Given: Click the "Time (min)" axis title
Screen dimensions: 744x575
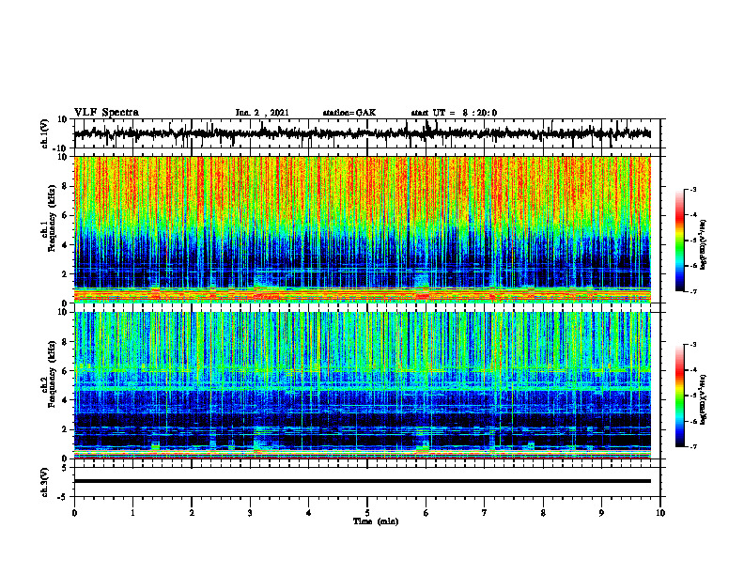Looking at the screenshot, I should pos(376,521).
